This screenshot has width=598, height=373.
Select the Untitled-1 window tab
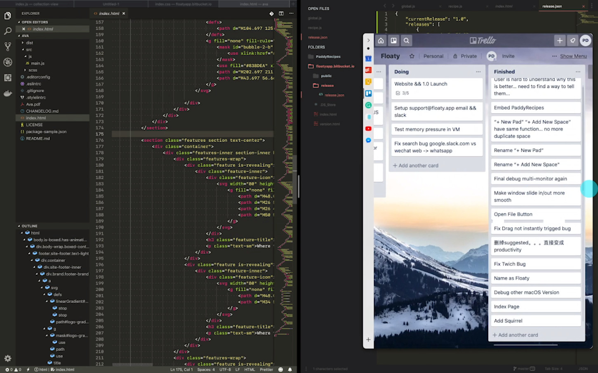pos(111,4)
